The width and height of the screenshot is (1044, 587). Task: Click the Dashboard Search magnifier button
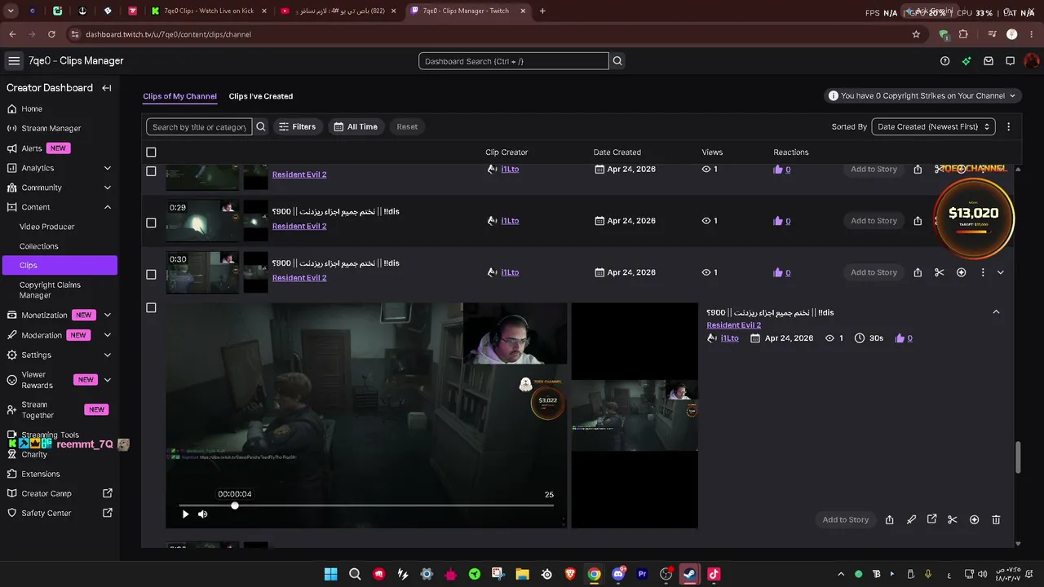[x=617, y=61]
